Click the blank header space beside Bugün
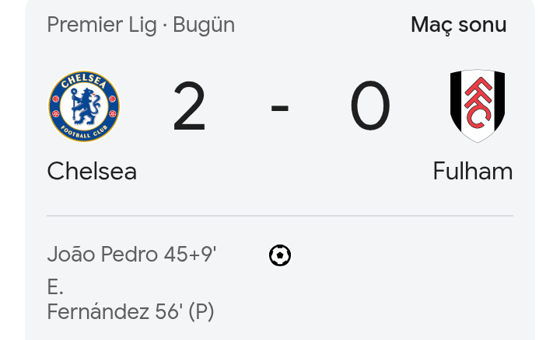The image size is (560, 340). coord(319,25)
